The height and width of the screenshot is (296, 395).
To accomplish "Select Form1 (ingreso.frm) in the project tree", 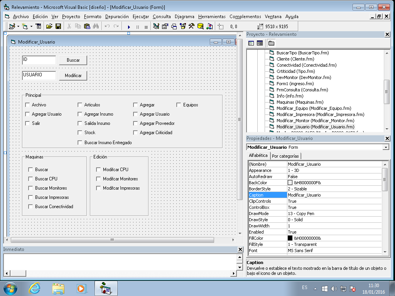I will click(295, 84).
